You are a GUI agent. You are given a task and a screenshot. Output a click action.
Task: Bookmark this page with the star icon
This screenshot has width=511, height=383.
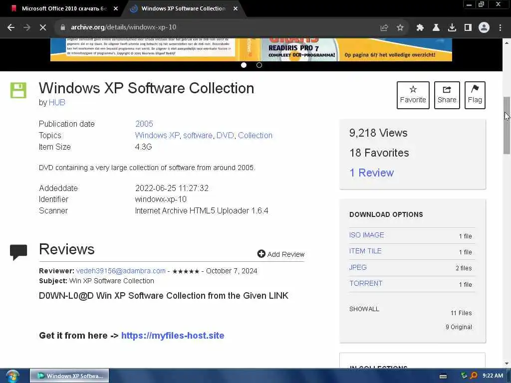(400, 28)
